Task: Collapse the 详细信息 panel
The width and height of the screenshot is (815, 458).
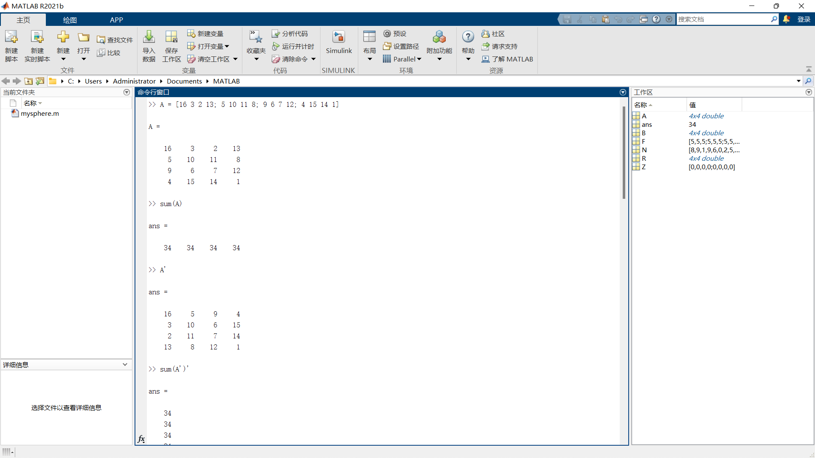Action: (125, 364)
